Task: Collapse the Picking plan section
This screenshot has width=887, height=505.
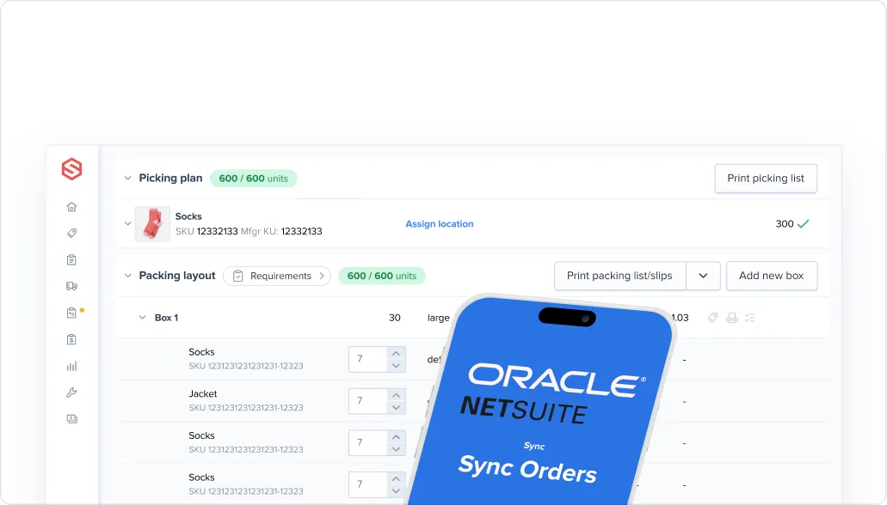Action: [126, 178]
